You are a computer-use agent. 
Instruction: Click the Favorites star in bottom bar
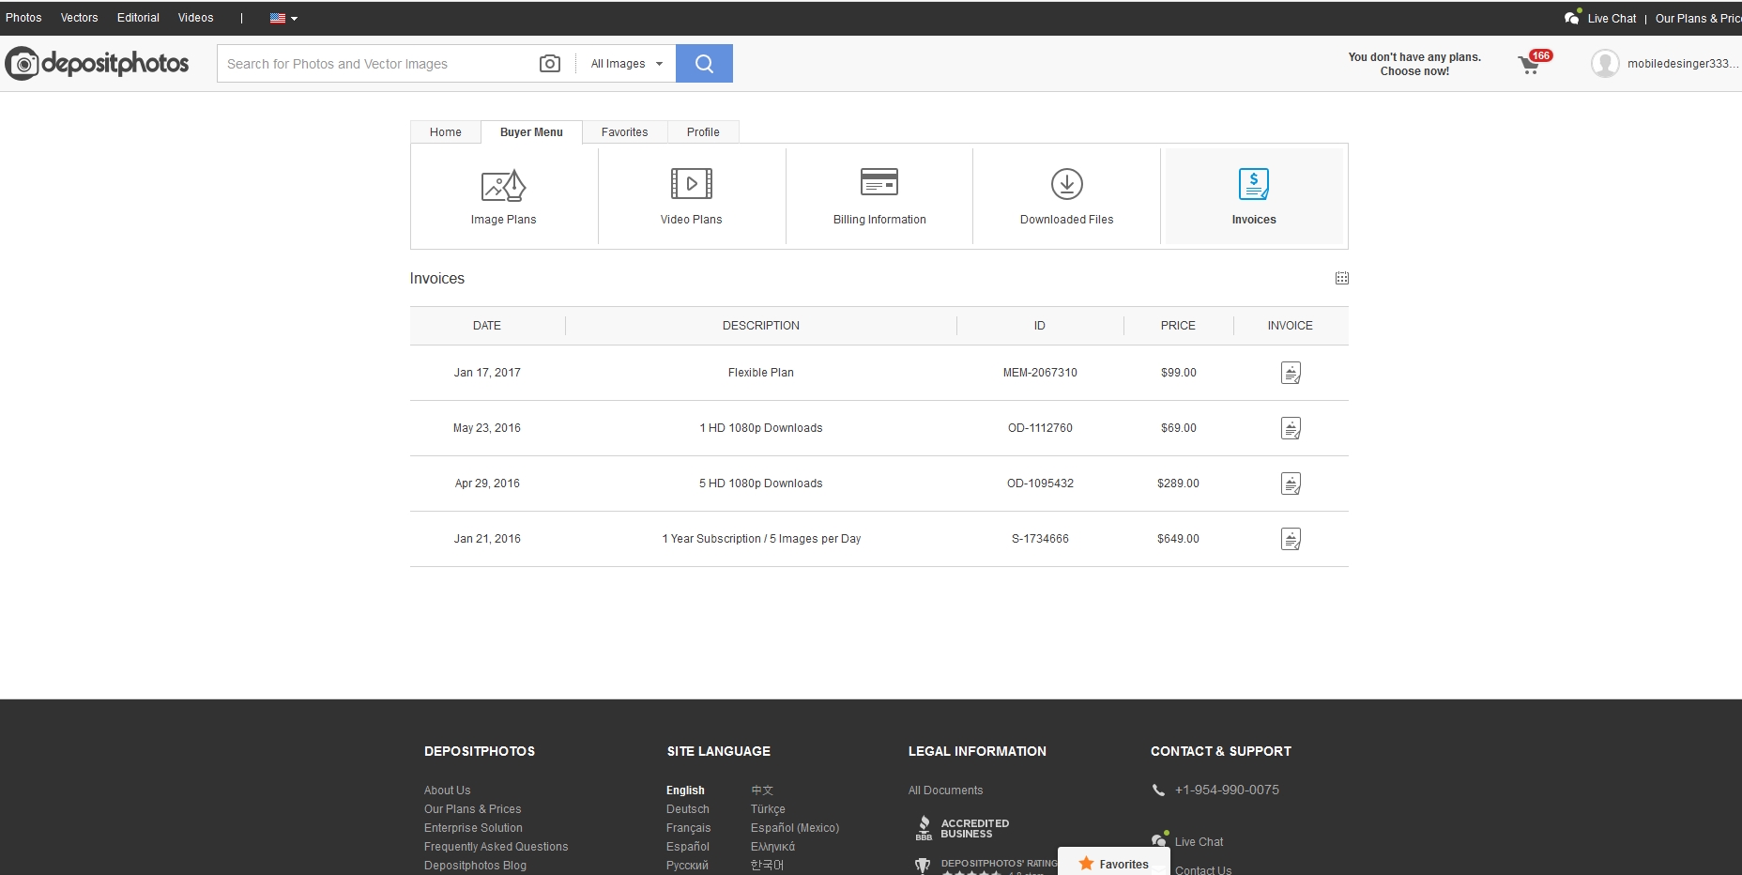[1086, 864]
